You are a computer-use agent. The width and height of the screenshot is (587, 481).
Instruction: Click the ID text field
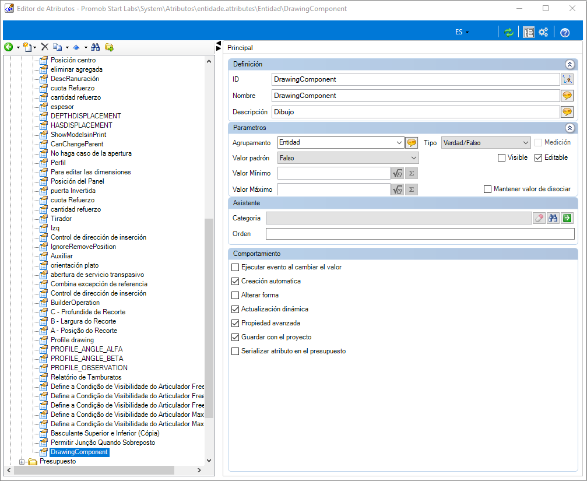(416, 79)
